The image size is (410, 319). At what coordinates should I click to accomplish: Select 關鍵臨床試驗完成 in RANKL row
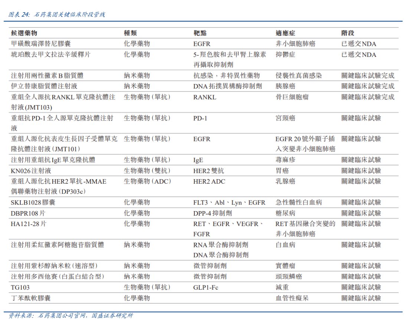pos(368,97)
